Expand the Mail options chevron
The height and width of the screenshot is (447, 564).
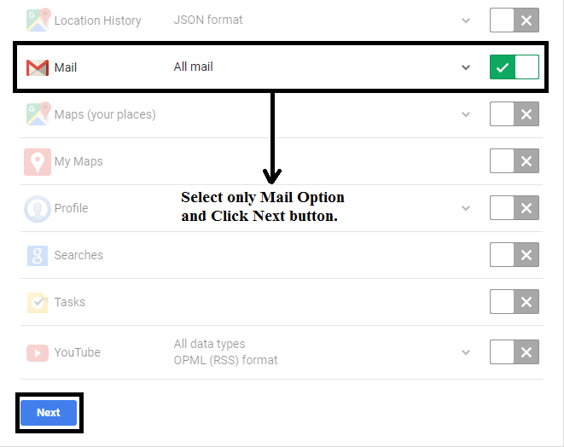(x=466, y=67)
